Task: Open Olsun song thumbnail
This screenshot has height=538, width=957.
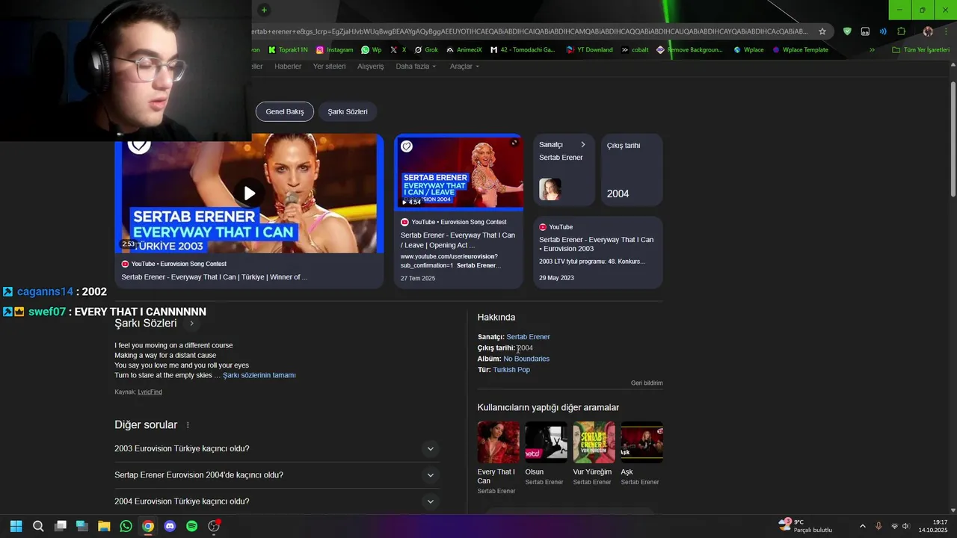Action: 546,442
